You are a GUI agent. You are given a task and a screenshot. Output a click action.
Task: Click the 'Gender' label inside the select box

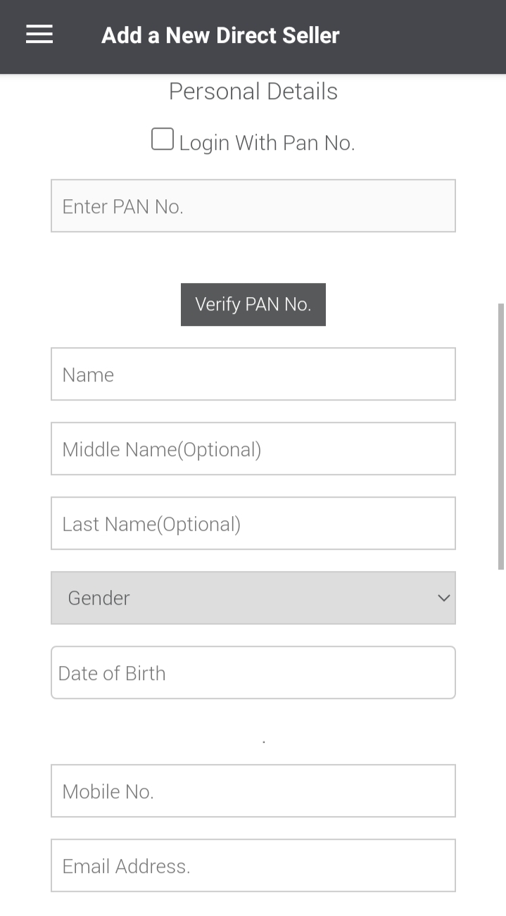(x=99, y=598)
